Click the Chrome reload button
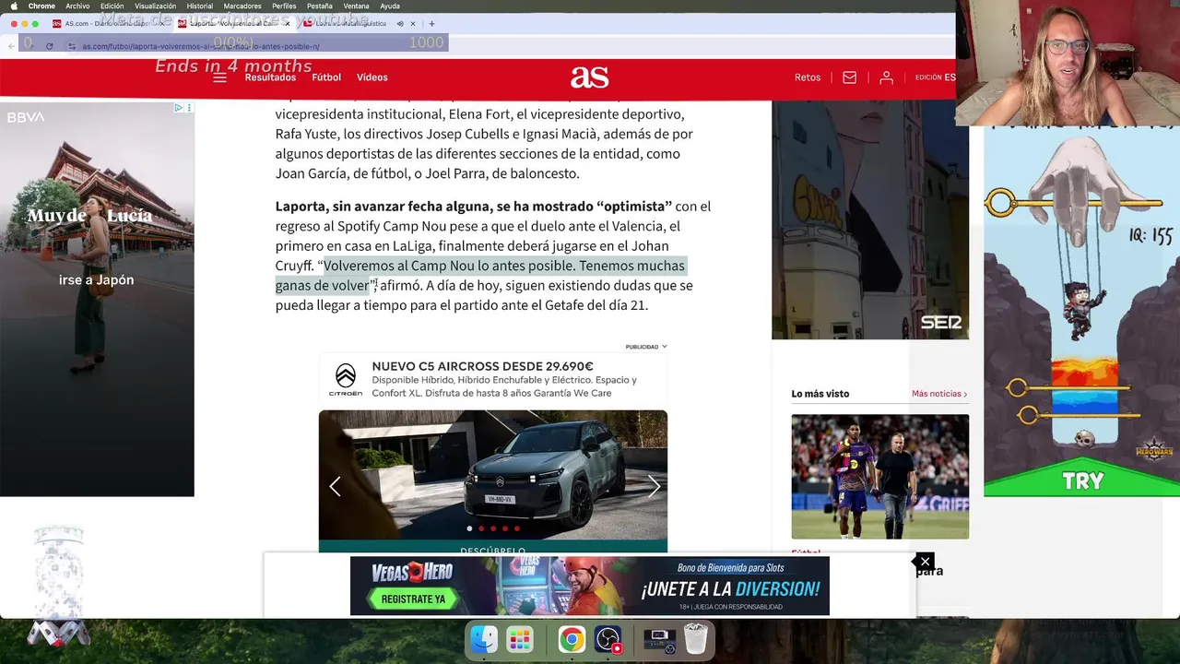The height and width of the screenshot is (664, 1180). pyautogui.click(x=49, y=45)
